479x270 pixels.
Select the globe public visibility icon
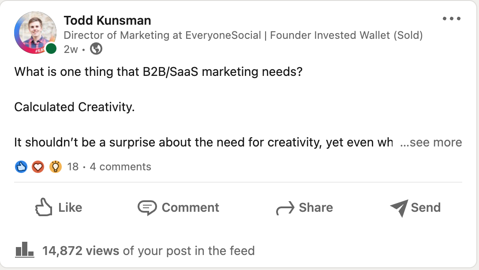point(96,49)
